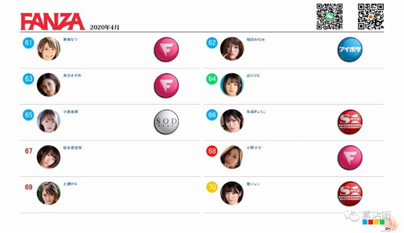This screenshot has width=404, height=233.
Task: Click the green rank 64 number badge
Action: point(212,79)
